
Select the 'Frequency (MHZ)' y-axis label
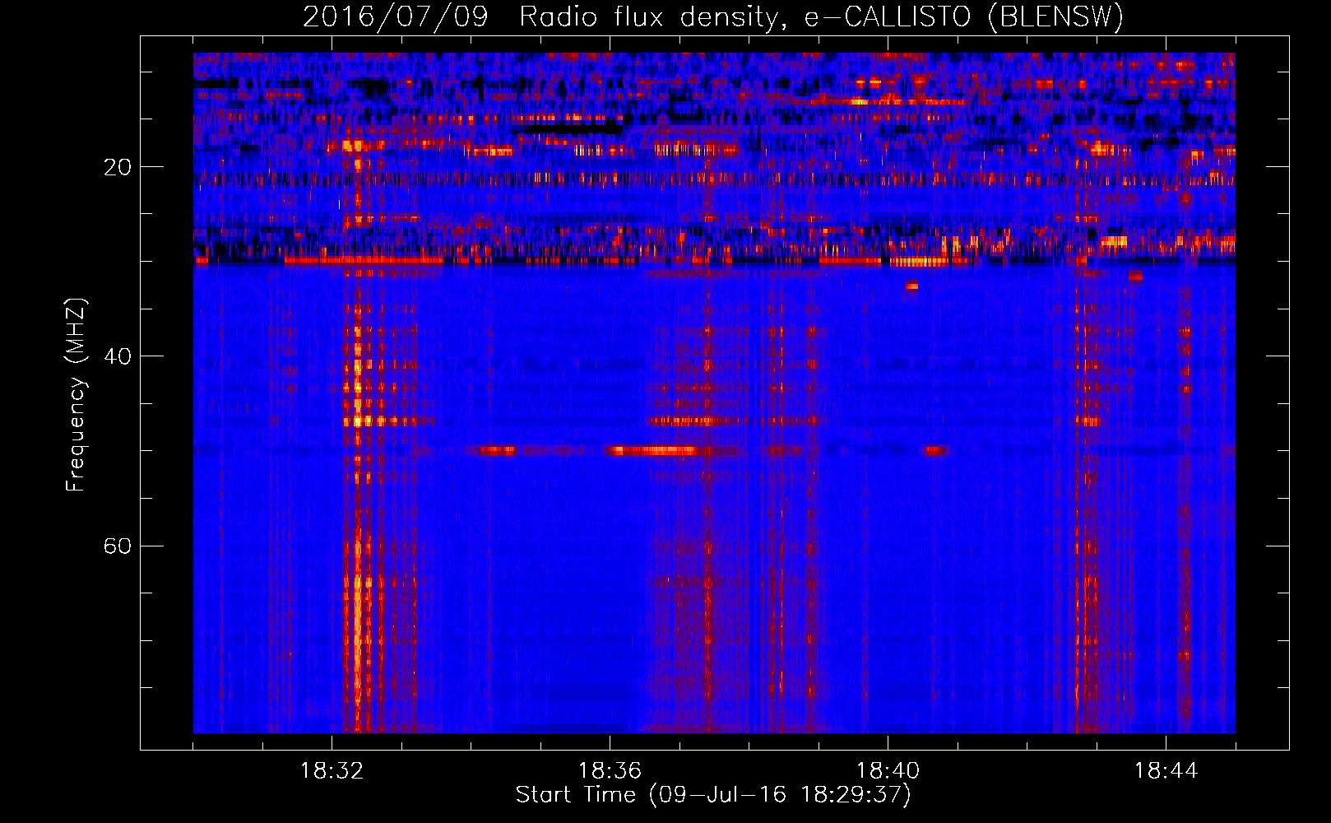pyautogui.click(x=76, y=395)
